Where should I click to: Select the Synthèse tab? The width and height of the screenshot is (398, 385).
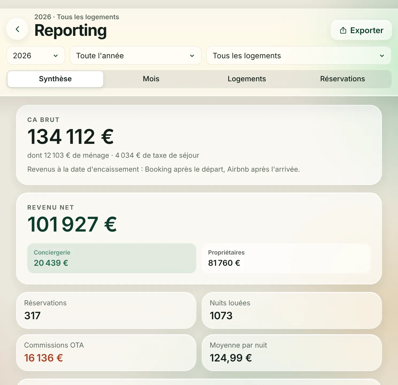click(x=55, y=79)
